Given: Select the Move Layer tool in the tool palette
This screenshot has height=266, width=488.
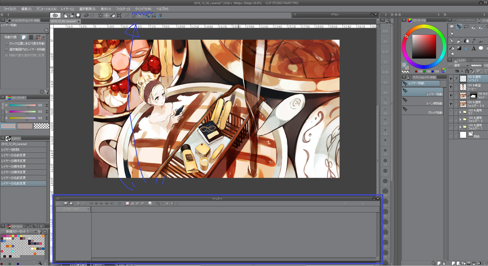Looking at the screenshot, I should pyautogui.click(x=459, y=26).
